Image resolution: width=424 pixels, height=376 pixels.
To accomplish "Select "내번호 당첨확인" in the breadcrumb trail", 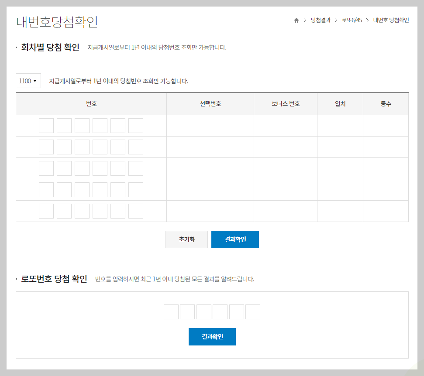I will [x=391, y=20].
